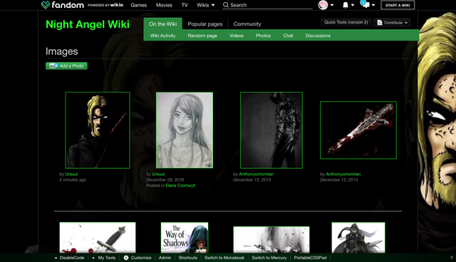Open Elene Cromwyll page link

(180, 185)
